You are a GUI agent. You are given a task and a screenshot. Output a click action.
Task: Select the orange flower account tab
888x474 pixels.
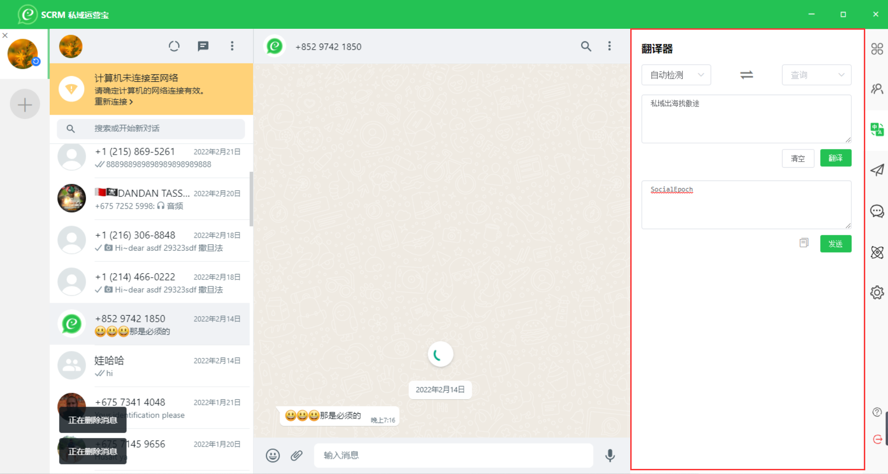[x=23, y=54]
